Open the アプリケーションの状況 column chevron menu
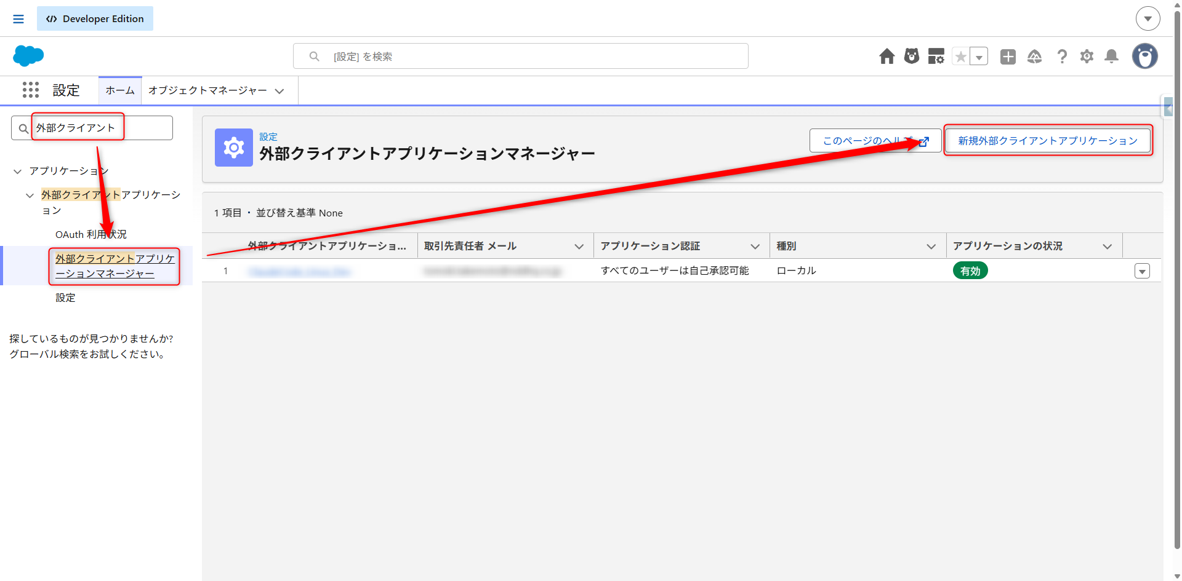This screenshot has width=1182, height=581. [1107, 247]
